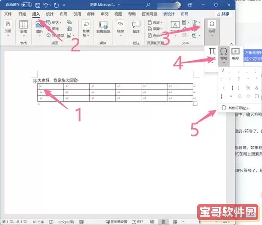Pick the % symbol from gallery
Viewport: 262px width, 225px height.
click(x=248, y=88)
